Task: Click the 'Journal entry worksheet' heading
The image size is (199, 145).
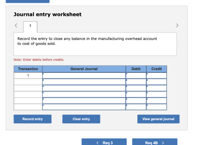Action: pos(48,15)
